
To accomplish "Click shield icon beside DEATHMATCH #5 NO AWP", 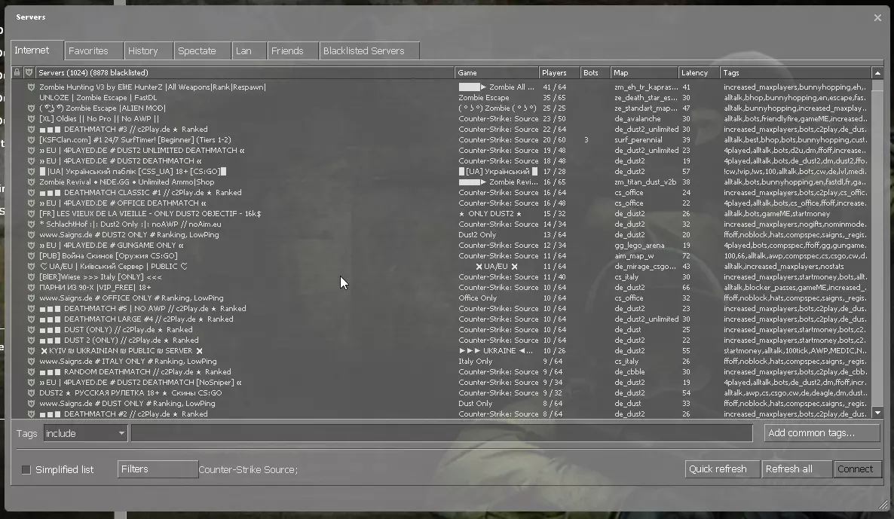I will pyautogui.click(x=32, y=308).
